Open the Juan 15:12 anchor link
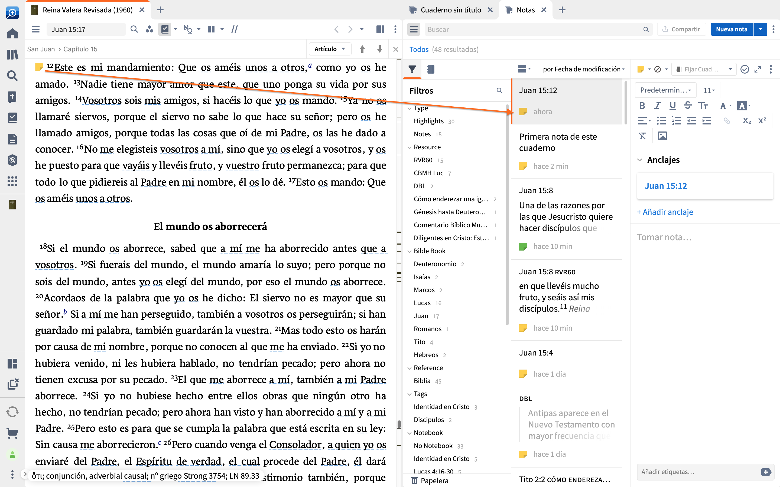Screen dimensions: 780x487 (666, 186)
